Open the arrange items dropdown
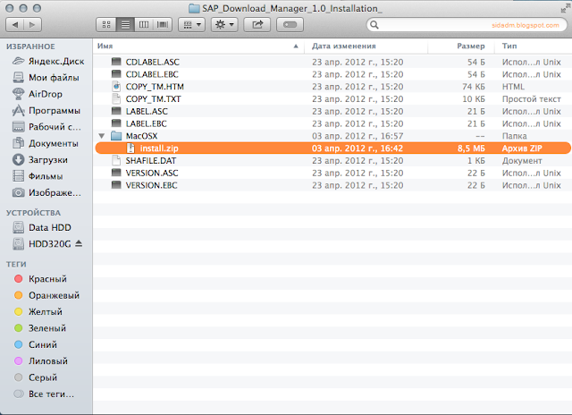 [x=192, y=25]
